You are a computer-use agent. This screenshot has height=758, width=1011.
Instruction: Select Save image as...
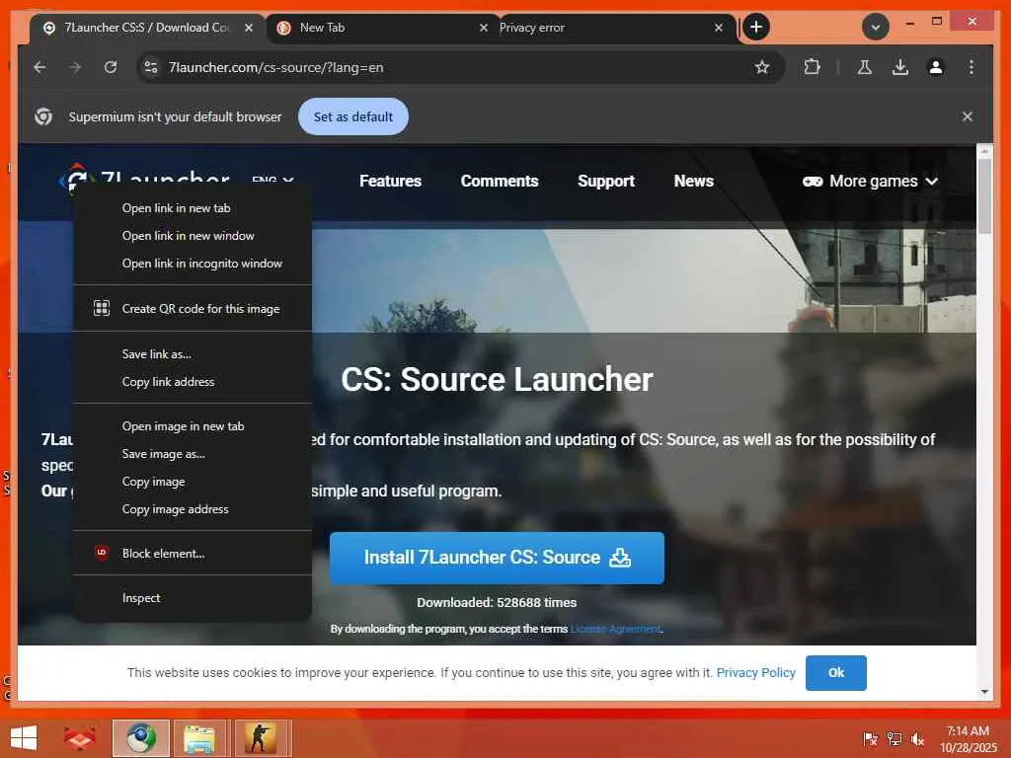[193, 454]
